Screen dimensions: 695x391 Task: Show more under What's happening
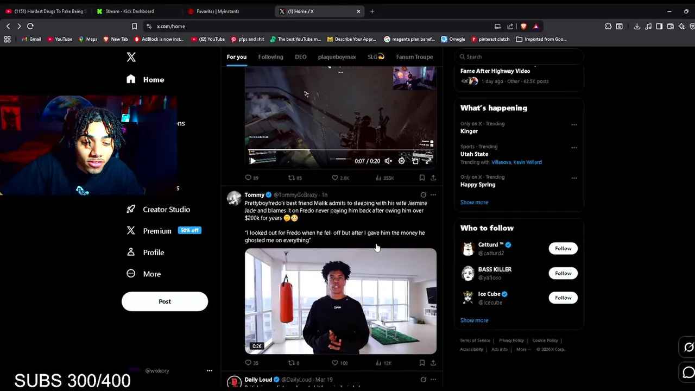pos(474,203)
